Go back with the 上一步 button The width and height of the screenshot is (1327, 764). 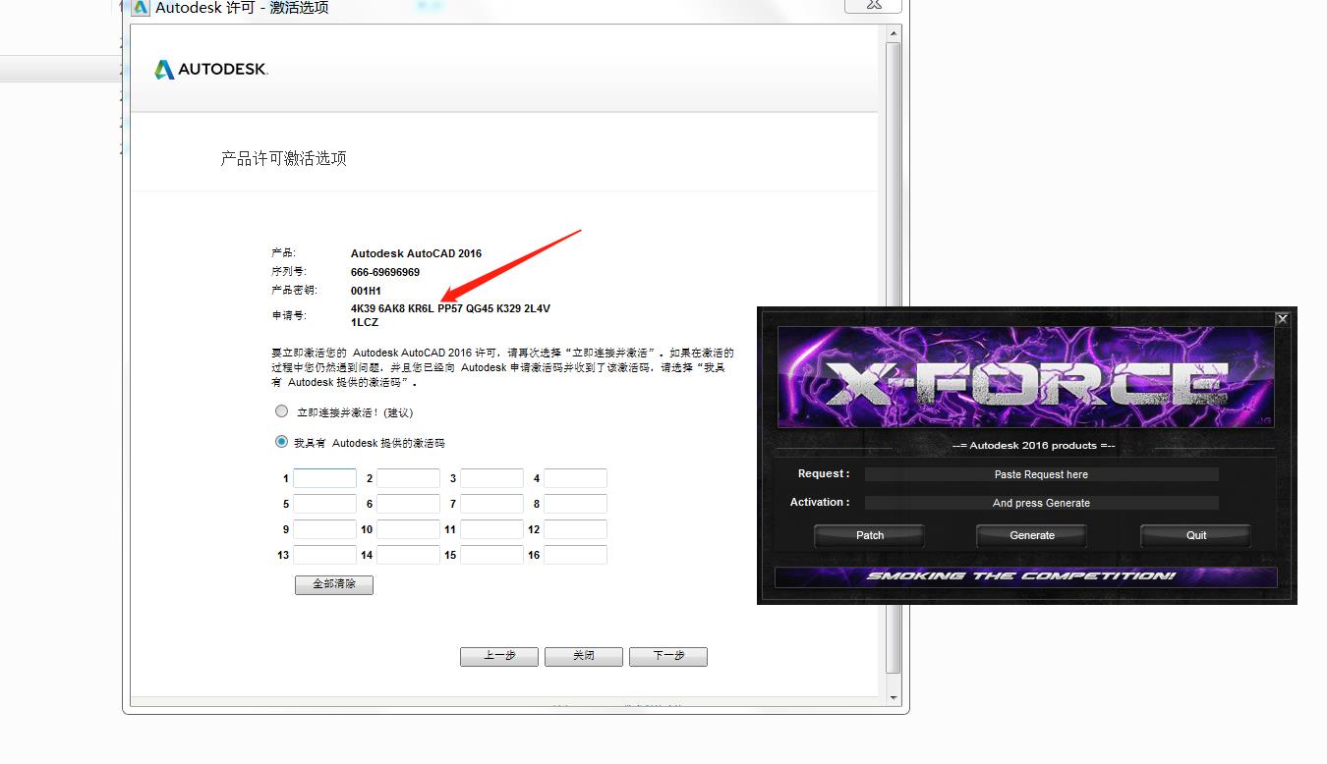click(499, 656)
